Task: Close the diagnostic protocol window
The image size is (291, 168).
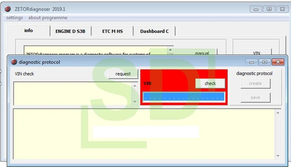Action: coord(278,62)
